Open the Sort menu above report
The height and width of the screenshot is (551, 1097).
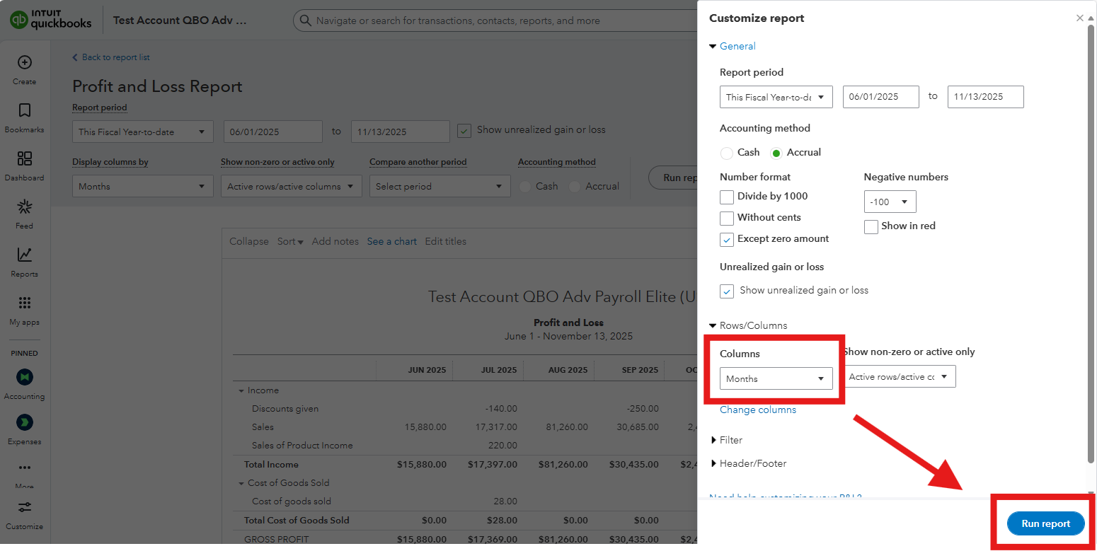tap(290, 242)
